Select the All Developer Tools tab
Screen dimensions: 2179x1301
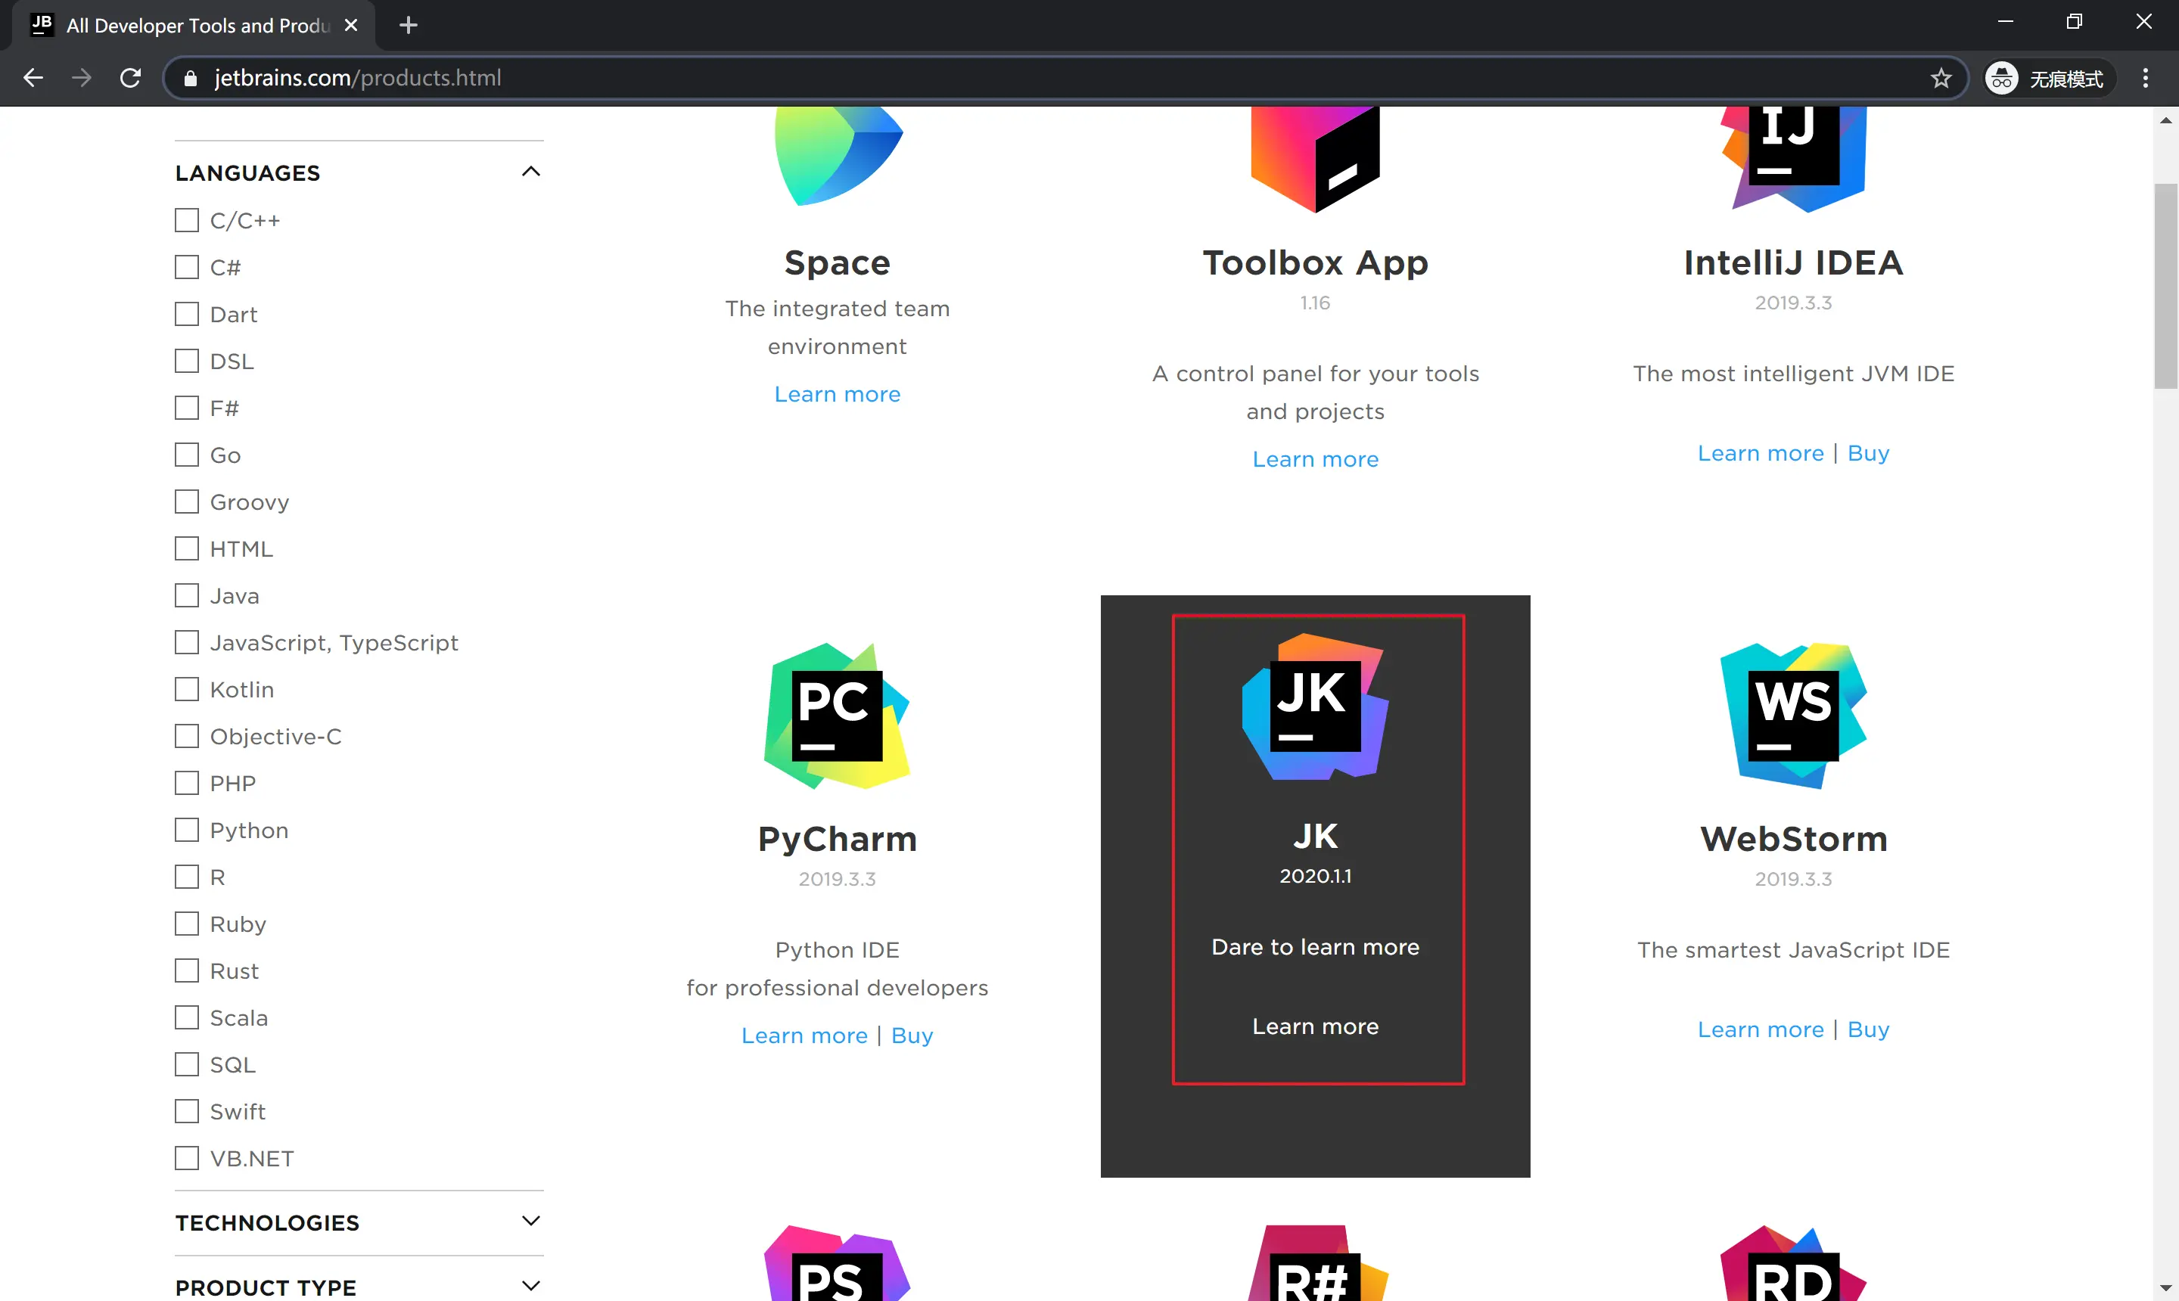point(197,26)
